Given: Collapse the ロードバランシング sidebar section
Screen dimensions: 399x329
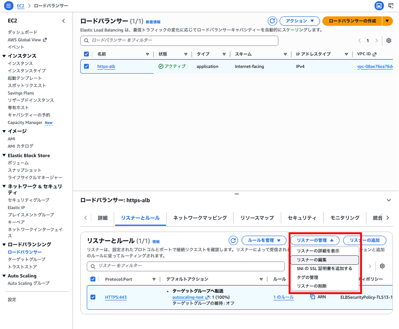Looking at the screenshot, I should pyautogui.click(x=4, y=245).
